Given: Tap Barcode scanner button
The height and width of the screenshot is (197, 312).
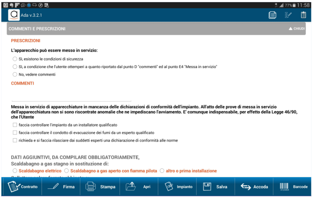Looking at the screenshot, I should pyautogui.click(x=292, y=187).
